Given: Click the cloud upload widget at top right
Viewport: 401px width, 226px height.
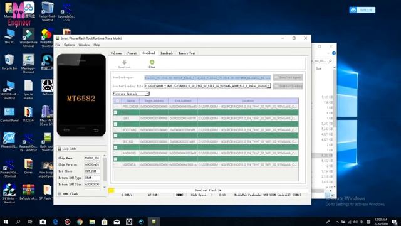Looking at the screenshot, I should pos(362,10).
